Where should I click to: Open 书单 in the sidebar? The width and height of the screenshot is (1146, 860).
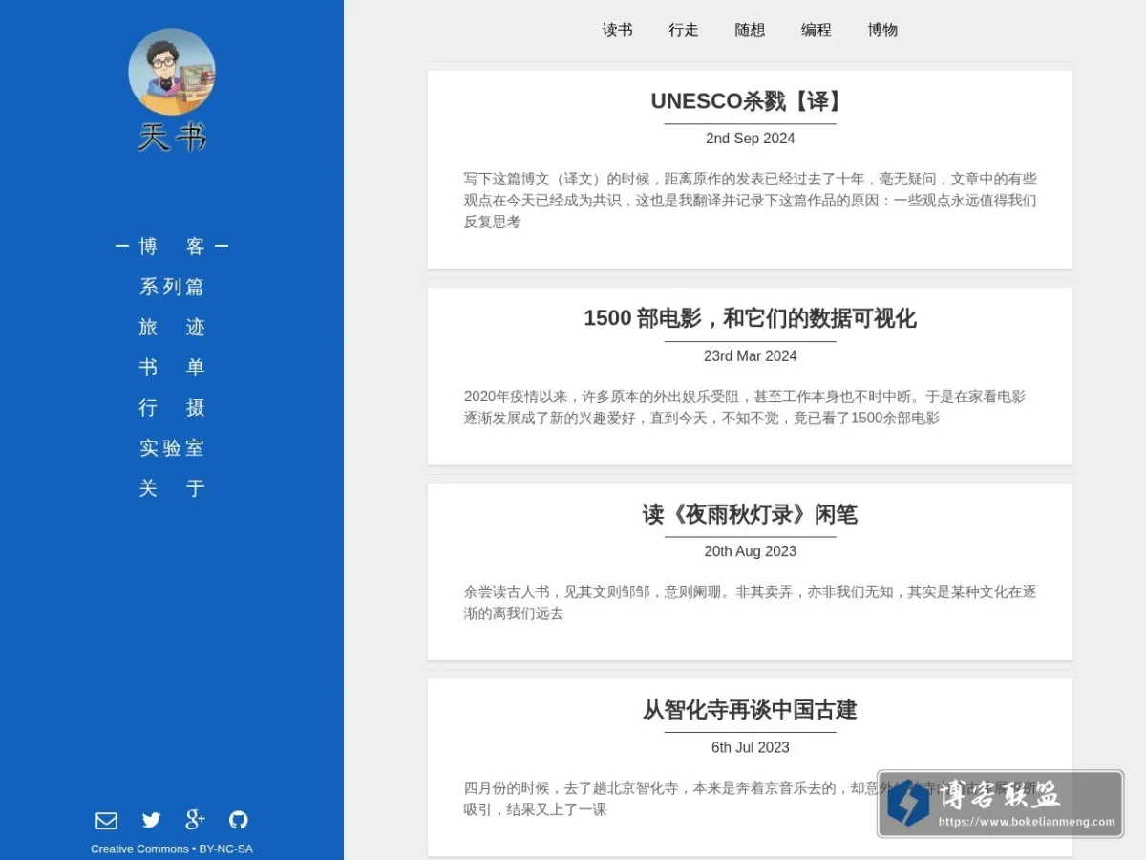point(172,367)
